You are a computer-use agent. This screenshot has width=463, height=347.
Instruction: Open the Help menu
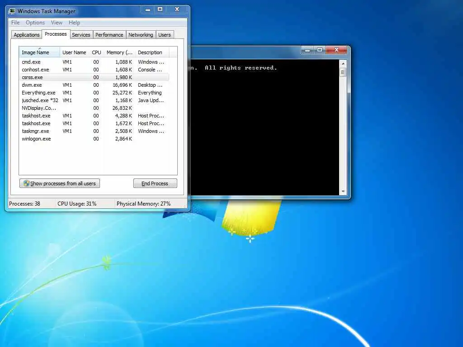[74, 23]
